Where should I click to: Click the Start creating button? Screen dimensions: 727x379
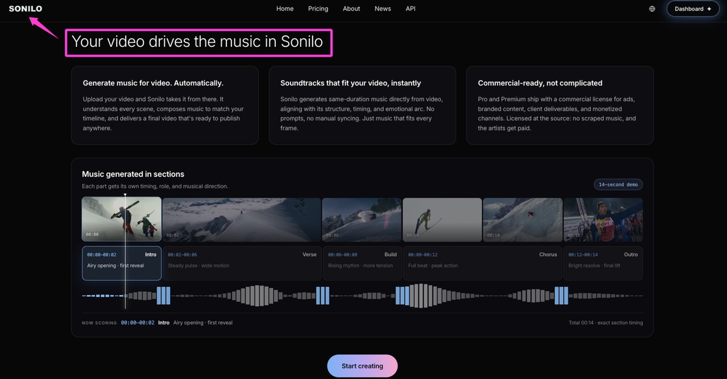coord(362,366)
